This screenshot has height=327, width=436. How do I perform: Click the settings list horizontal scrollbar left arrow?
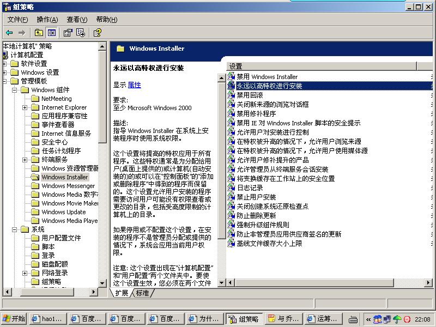pyautogui.click(x=230, y=283)
